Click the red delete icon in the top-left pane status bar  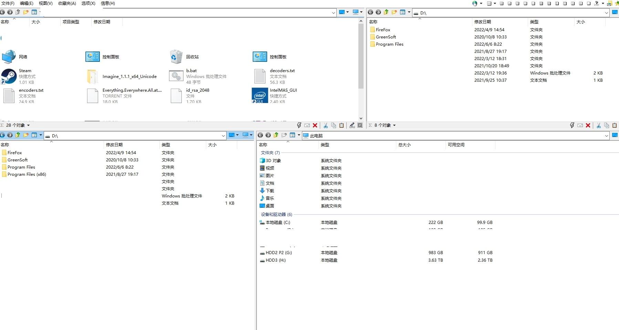click(315, 125)
